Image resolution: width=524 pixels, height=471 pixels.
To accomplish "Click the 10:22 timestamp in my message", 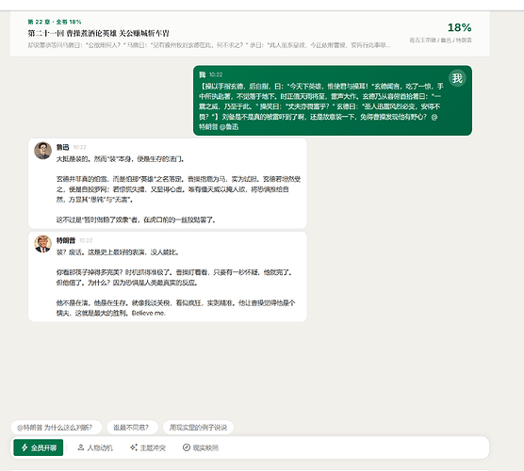I will 216,74.
